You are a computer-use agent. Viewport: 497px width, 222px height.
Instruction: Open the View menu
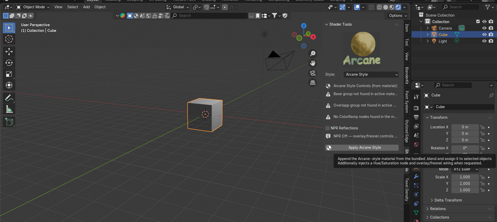click(x=58, y=7)
